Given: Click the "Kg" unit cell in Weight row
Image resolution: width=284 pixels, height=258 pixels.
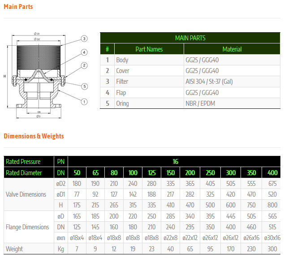Looking at the screenshot, I should click(x=60, y=249).
